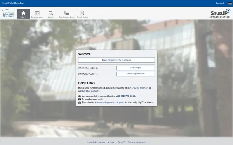233x145 pixels.
Task: Click the Show login button
Action: 136,68
